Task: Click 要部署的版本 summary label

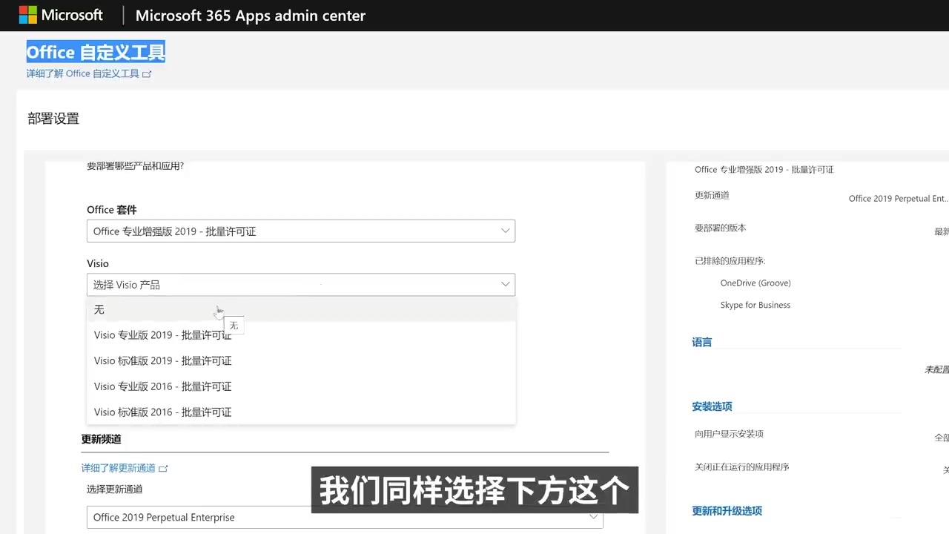Action: pos(721,228)
